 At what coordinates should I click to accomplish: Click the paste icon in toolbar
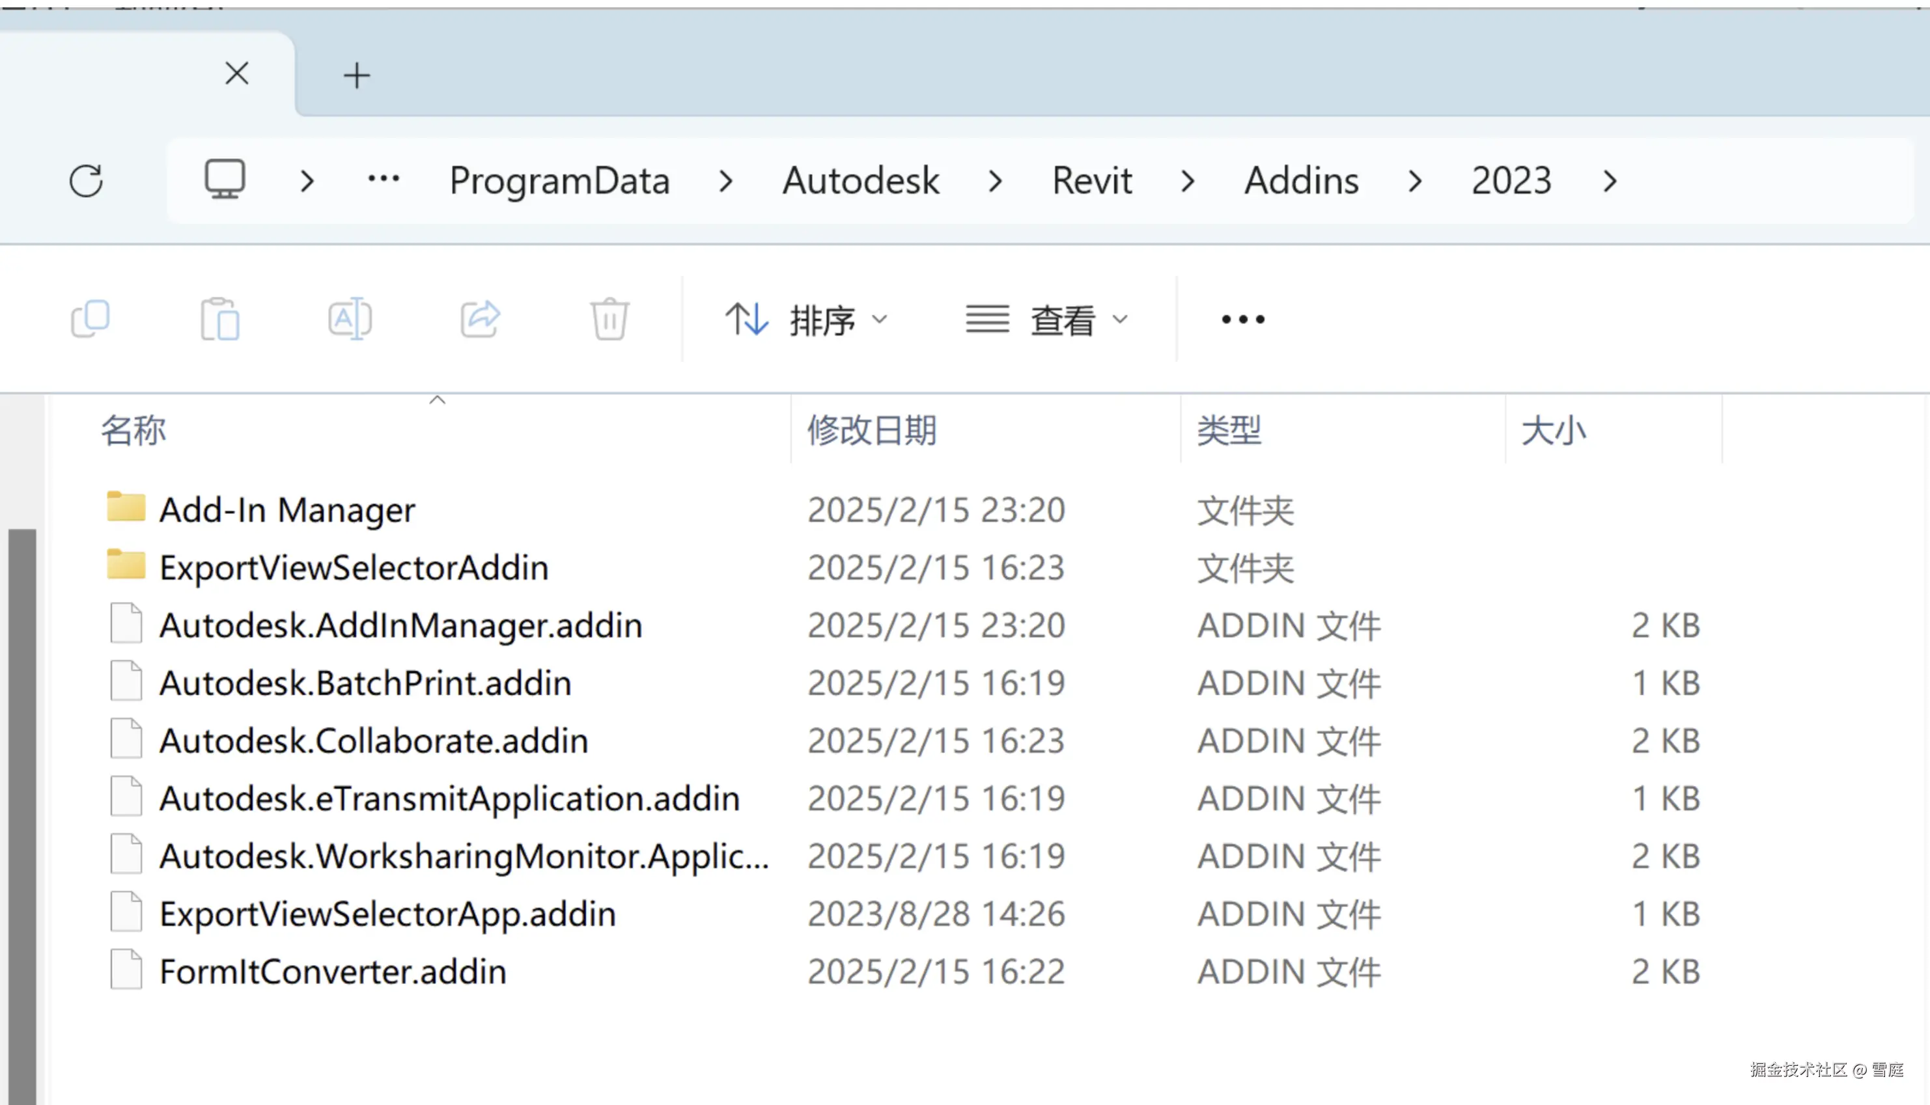tap(219, 319)
